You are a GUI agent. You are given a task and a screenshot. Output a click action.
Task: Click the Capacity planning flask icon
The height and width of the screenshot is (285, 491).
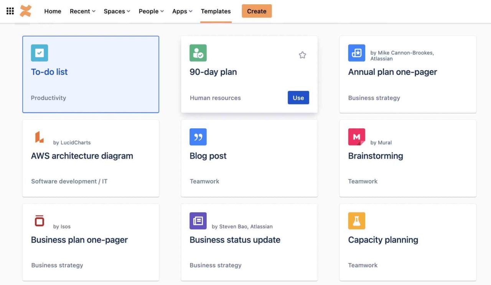(x=356, y=220)
